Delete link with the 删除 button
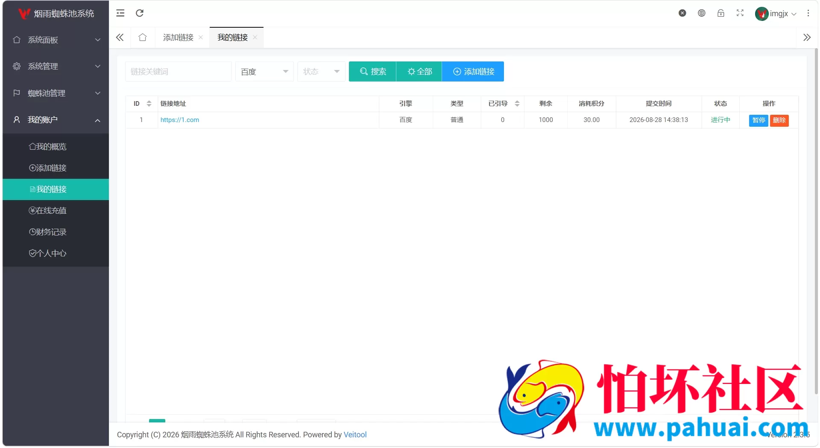820x448 pixels. [x=779, y=120]
